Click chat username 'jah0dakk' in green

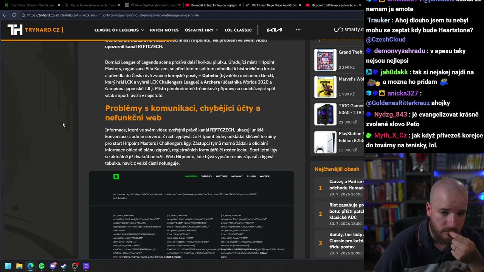pyautogui.click(x=394, y=72)
